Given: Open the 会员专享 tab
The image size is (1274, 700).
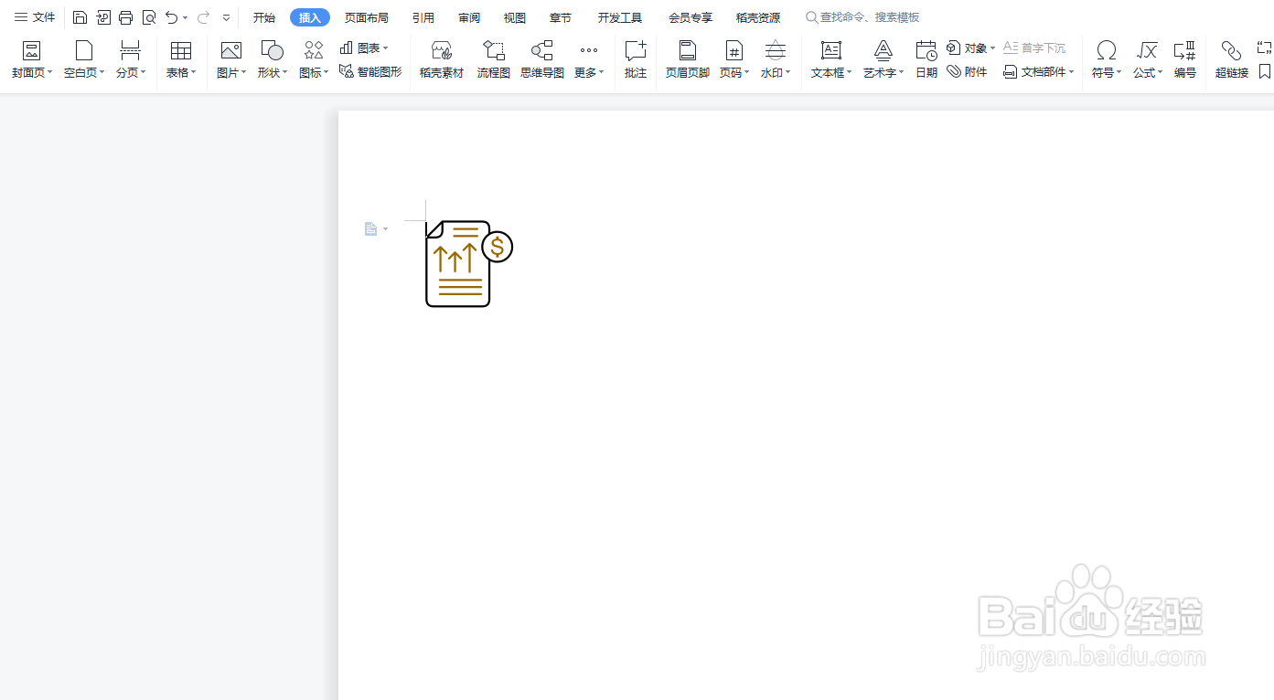Looking at the screenshot, I should point(691,17).
